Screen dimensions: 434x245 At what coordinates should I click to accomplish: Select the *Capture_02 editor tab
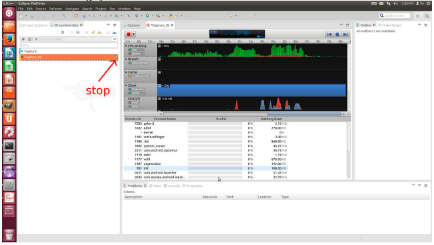point(160,25)
